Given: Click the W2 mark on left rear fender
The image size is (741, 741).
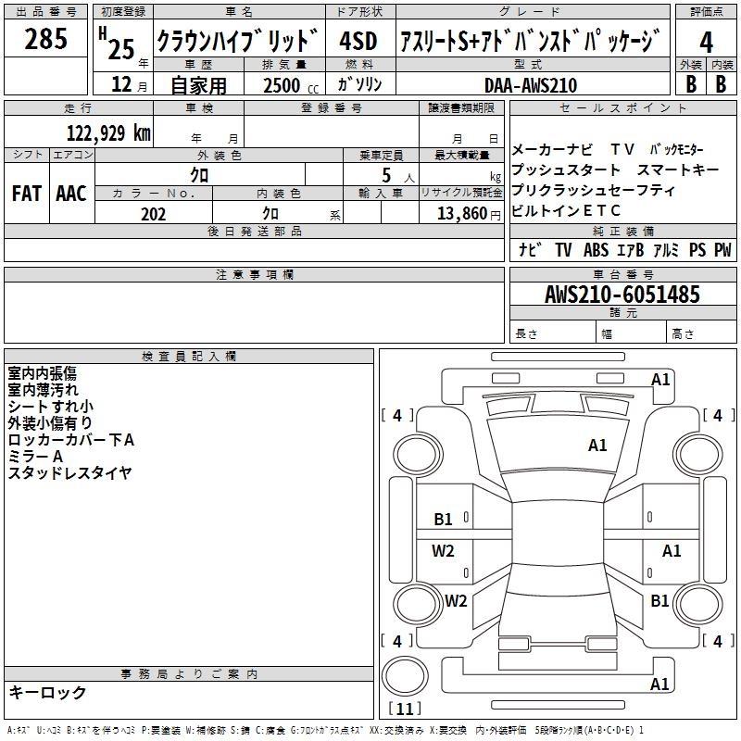Looking at the screenshot, I should (456, 600).
